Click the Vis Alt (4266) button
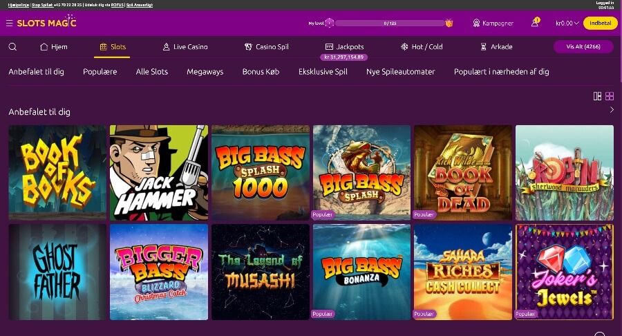Image resolution: width=622 pixels, height=336 pixels. point(583,47)
